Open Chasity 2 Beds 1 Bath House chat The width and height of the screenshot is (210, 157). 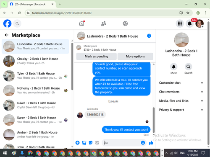click(x=35, y=61)
